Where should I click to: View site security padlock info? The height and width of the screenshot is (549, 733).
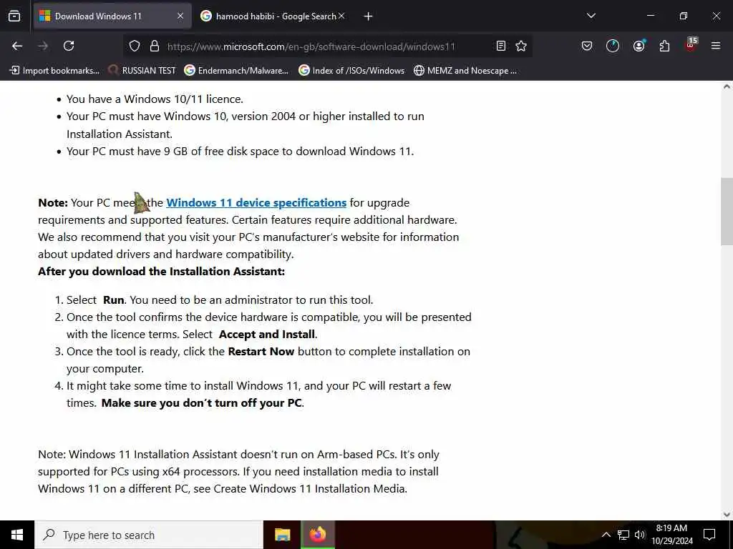[x=155, y=46]
